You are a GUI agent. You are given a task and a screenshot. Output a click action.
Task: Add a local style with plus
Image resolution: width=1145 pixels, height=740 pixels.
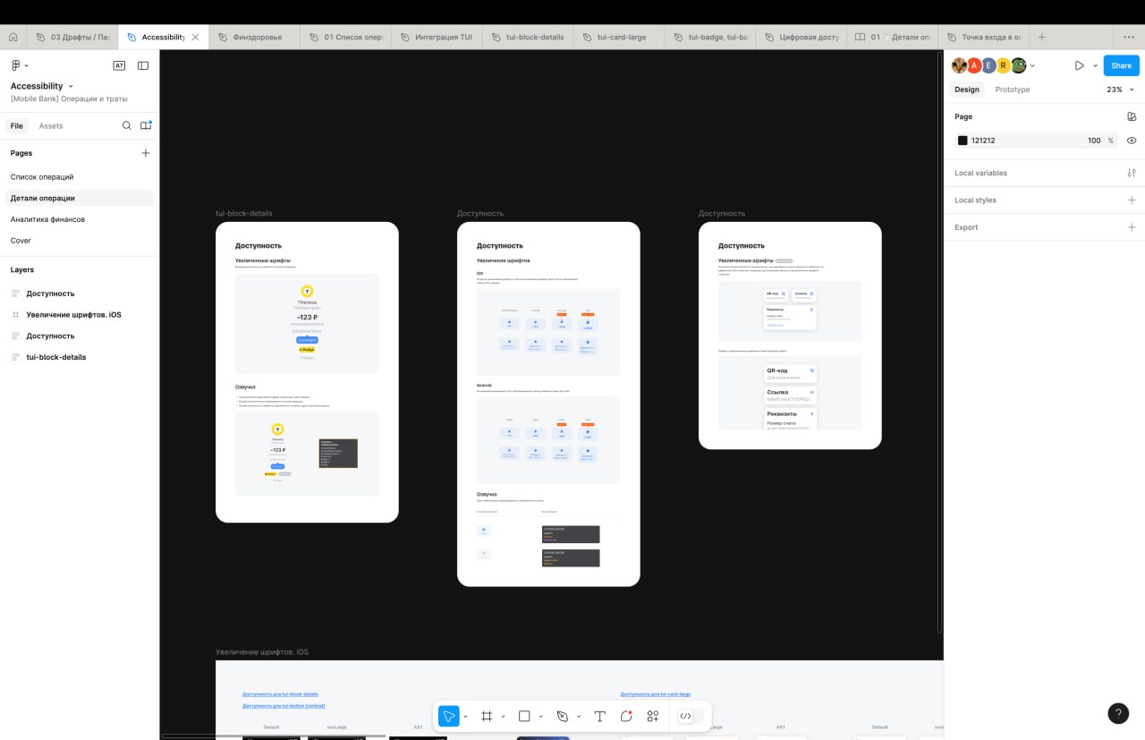pyautogui.click(x=1132, y=200)
